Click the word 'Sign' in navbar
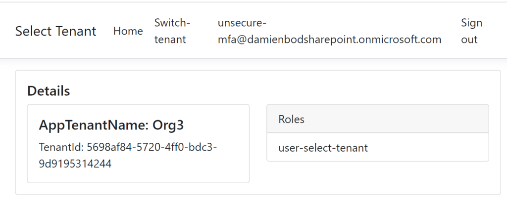The height and width of the screenshot is (203, 507). click(x=471, y=23)
